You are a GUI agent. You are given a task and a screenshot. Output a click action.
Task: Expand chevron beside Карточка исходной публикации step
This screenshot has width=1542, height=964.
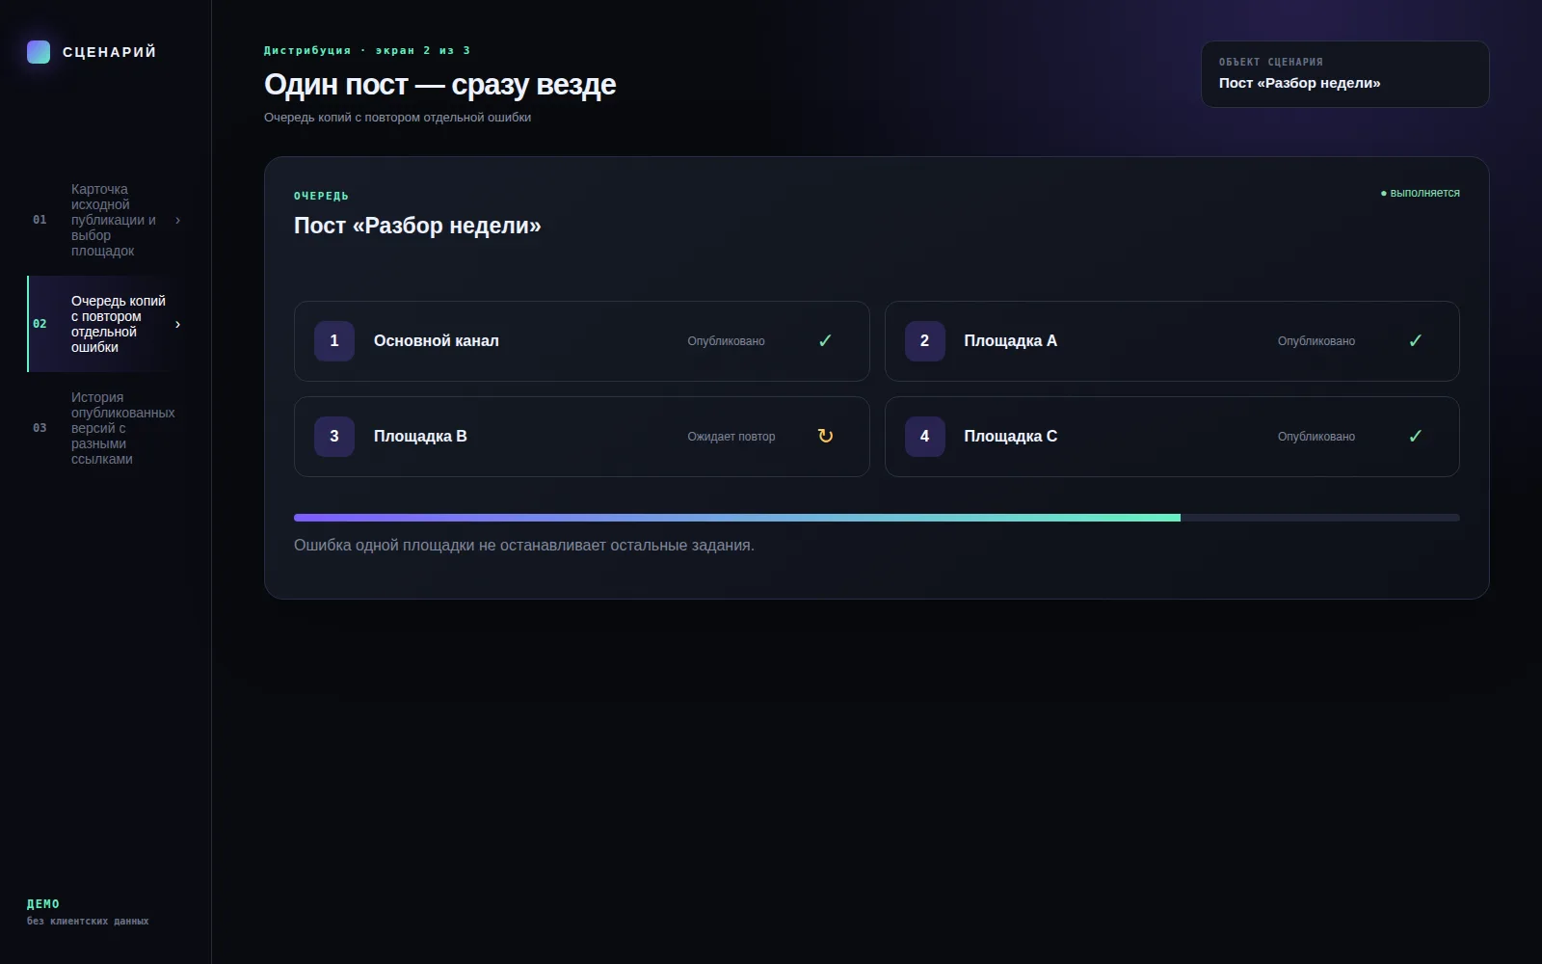(177, 221)
